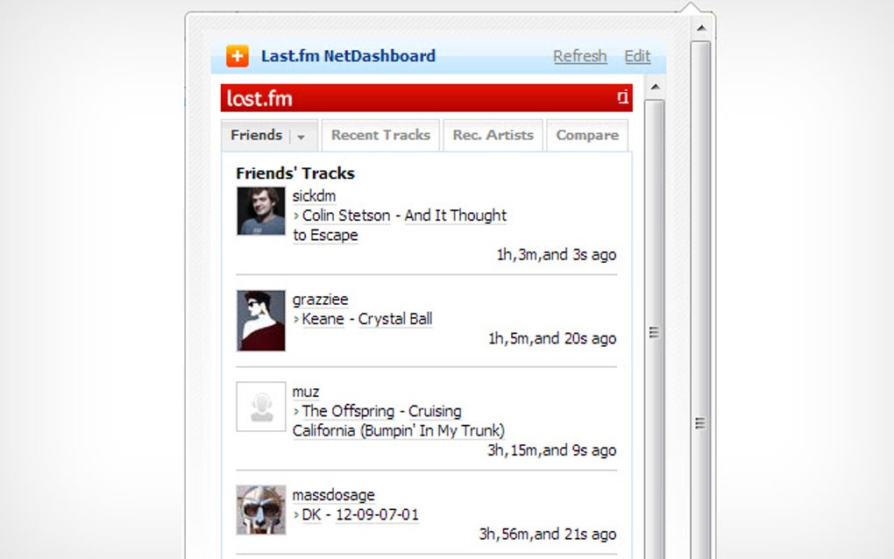Open The Offspring - Cruising California link
The height and width of the screenshot is (559, 894).
coord(381,411)
